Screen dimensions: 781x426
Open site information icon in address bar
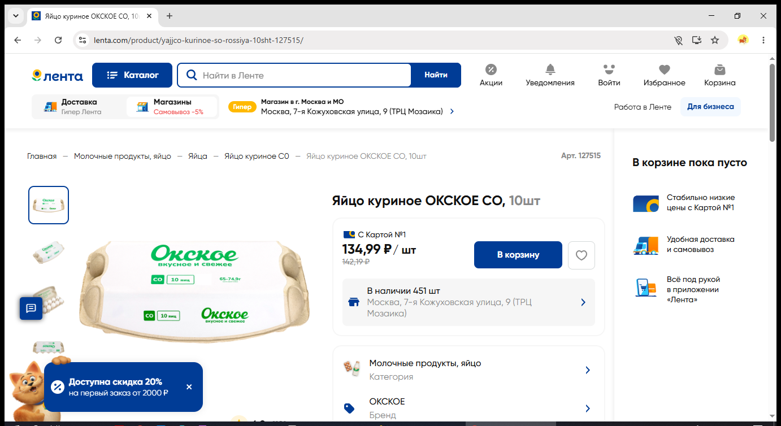pos(83,40)
